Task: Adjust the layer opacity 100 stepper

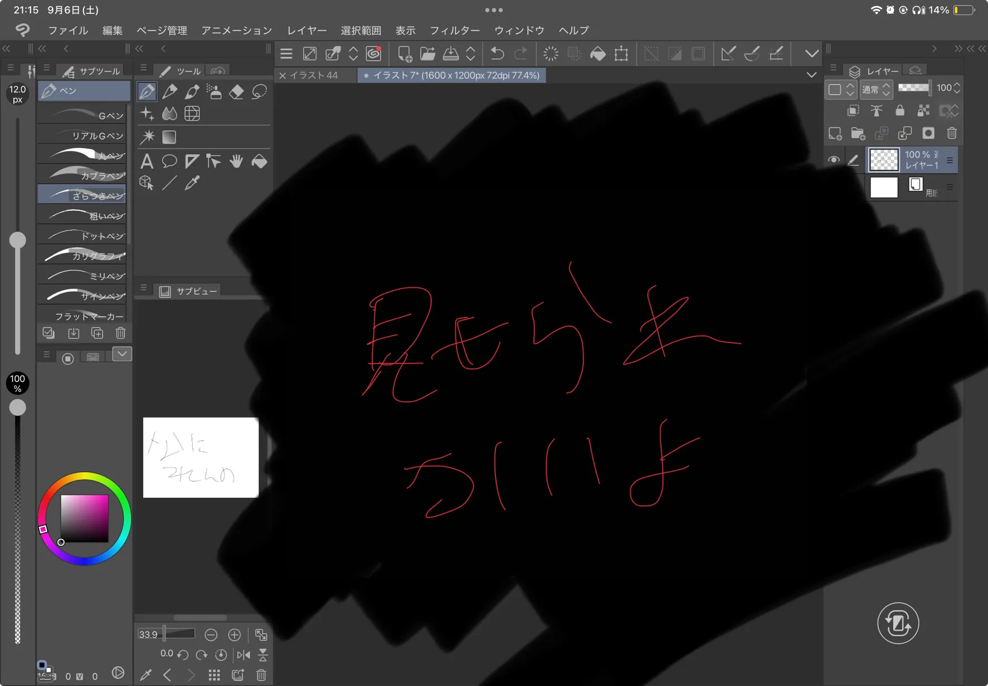Action: 957,87
